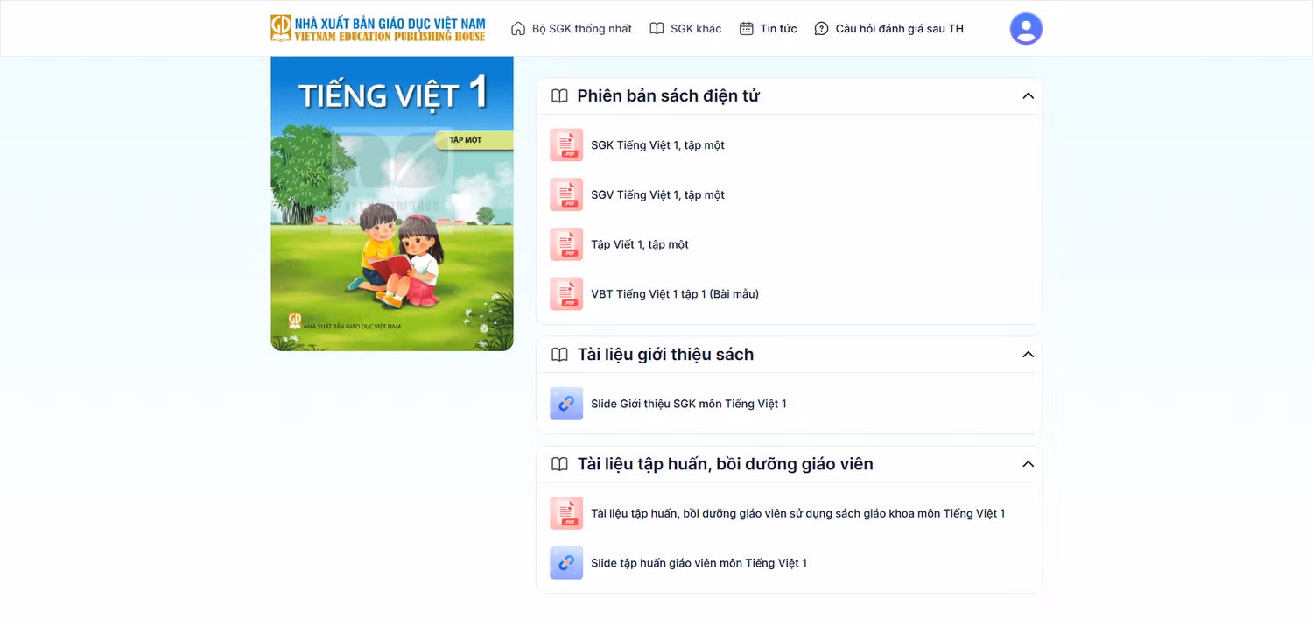
Task: Open Slide tập huấn giáo viên môn Tiếng Việt 1
Action: (699, 563)
